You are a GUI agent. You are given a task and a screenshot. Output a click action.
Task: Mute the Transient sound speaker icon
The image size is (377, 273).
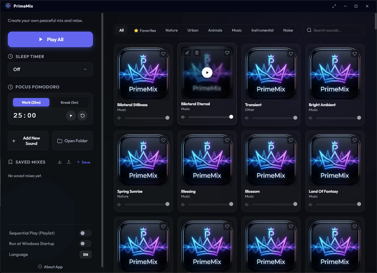tap(247, 118)
